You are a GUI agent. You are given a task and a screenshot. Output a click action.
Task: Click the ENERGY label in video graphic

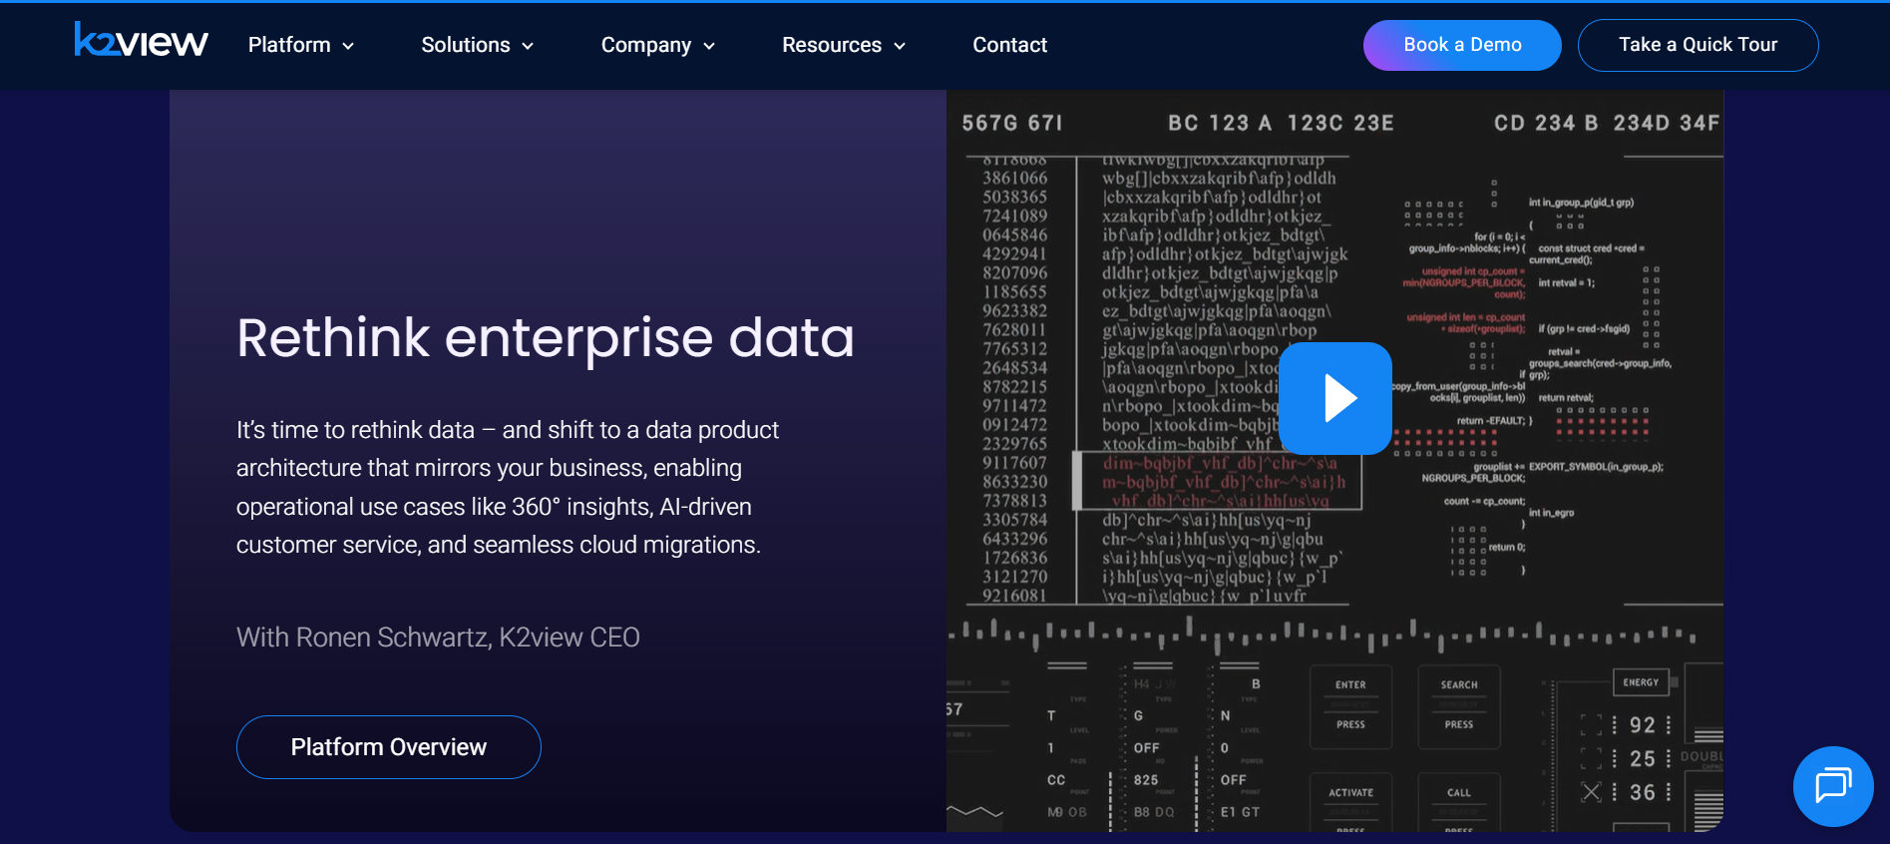click(1641, 682)
